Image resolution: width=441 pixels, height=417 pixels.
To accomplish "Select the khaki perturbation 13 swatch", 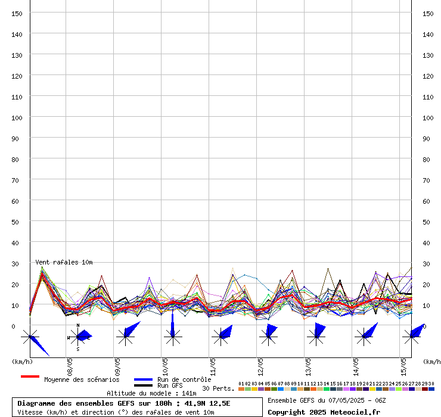I will pyautogui.click(x=320, y=389).
